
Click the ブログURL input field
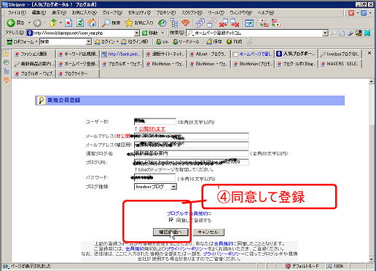coord(191,162)
